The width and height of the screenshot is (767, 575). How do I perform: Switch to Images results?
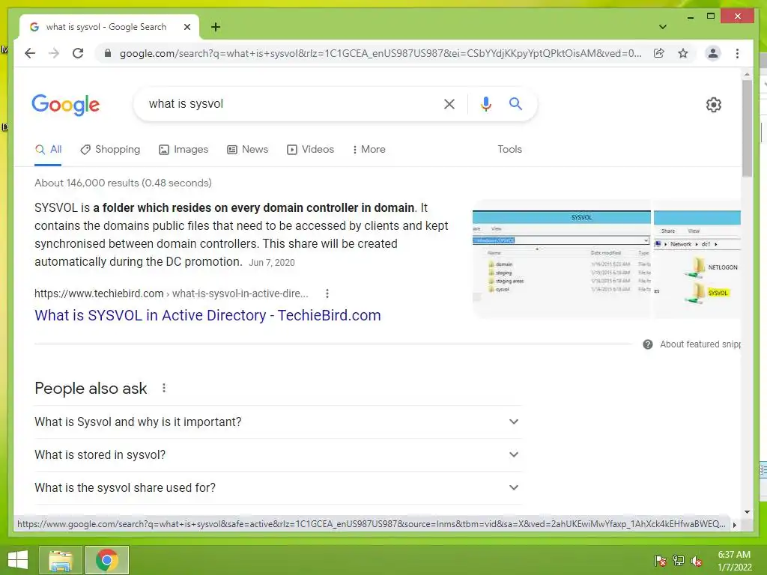pos(184,149)
